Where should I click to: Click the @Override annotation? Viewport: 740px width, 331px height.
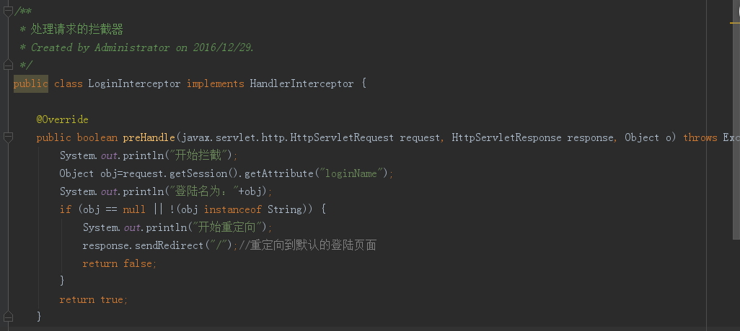coord(62,119)
